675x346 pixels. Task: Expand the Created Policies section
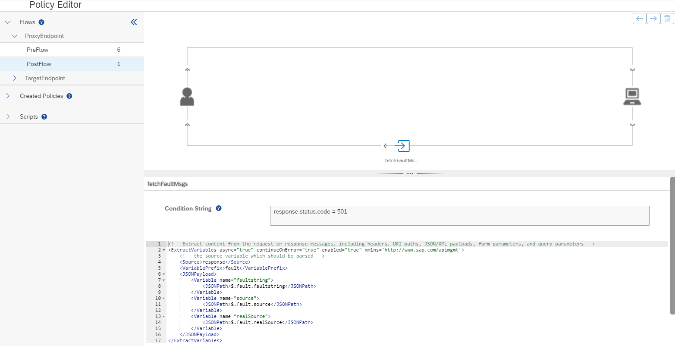pos(8,96)
